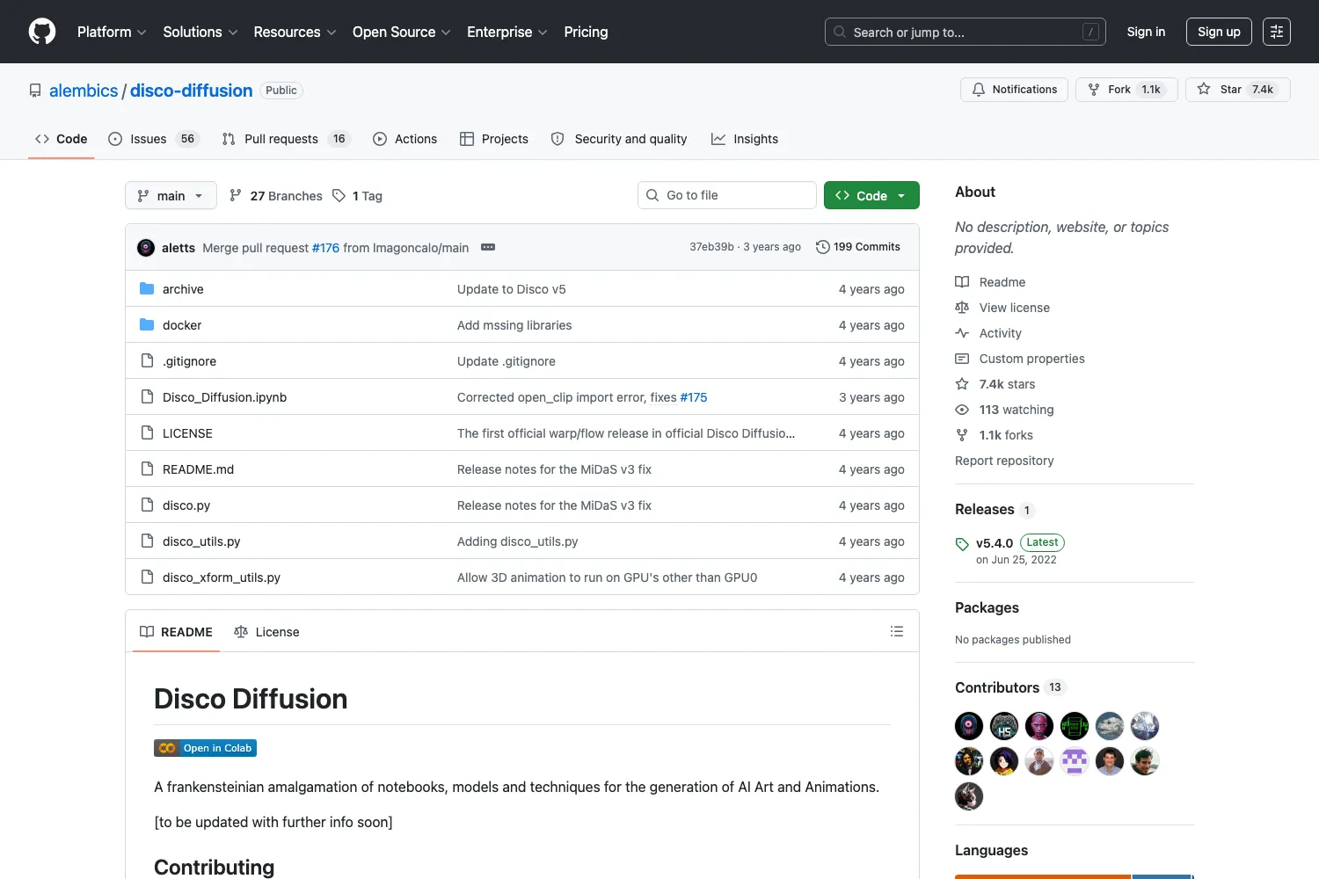Click the Open in Colab badge

point(205,748)
